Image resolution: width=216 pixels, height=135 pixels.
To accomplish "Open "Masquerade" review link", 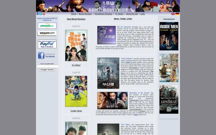I will point(134,100).
